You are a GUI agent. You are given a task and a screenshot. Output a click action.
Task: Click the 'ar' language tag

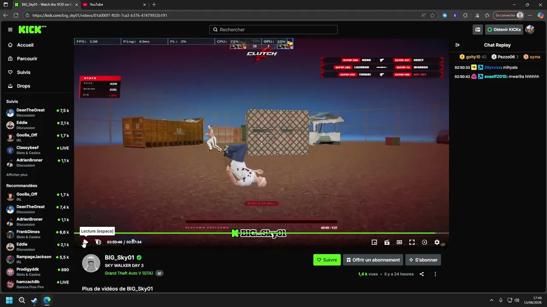(159, 273)
